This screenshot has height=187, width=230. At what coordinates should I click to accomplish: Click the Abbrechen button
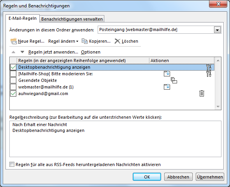[x=178, y=177]
